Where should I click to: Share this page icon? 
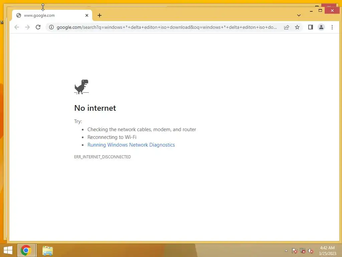[287, 27]
